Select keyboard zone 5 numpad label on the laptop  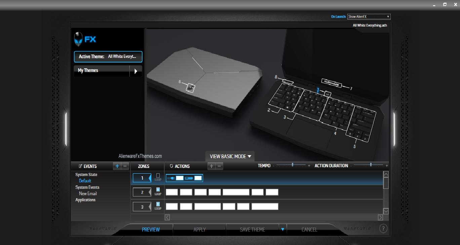(354, 146)
